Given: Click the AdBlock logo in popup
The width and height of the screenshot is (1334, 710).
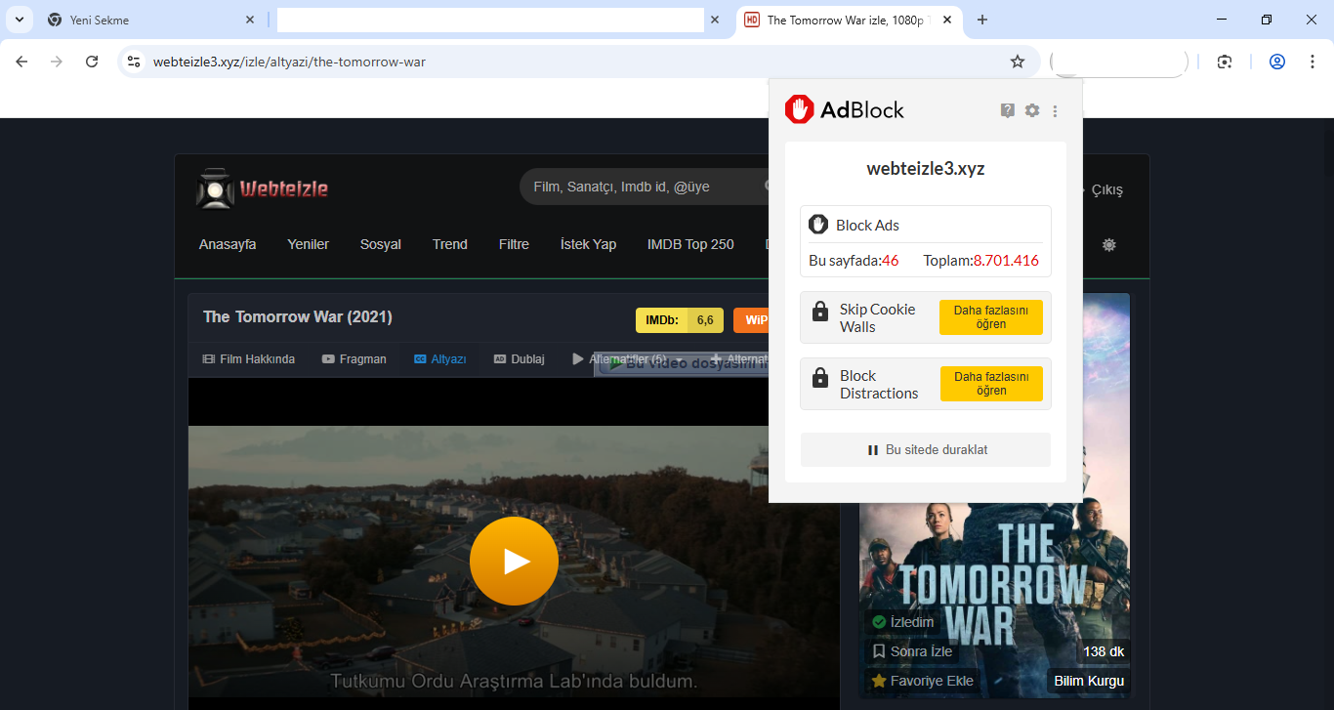Looking at the screenshot, I should tap(845, 109).
